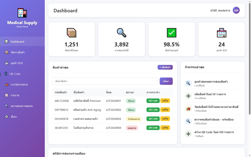Navigate to รายงาน in sidebar
Image resolution: width=251 pixels, height=157 pixels.
click(15, 95)
